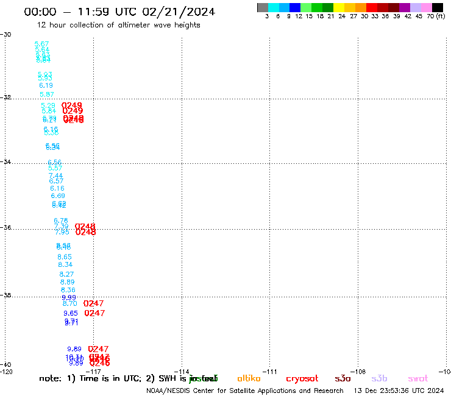Click the wave height value 6.19
Image resolution: width=451 pixels, height=396 pixels.
46,85
